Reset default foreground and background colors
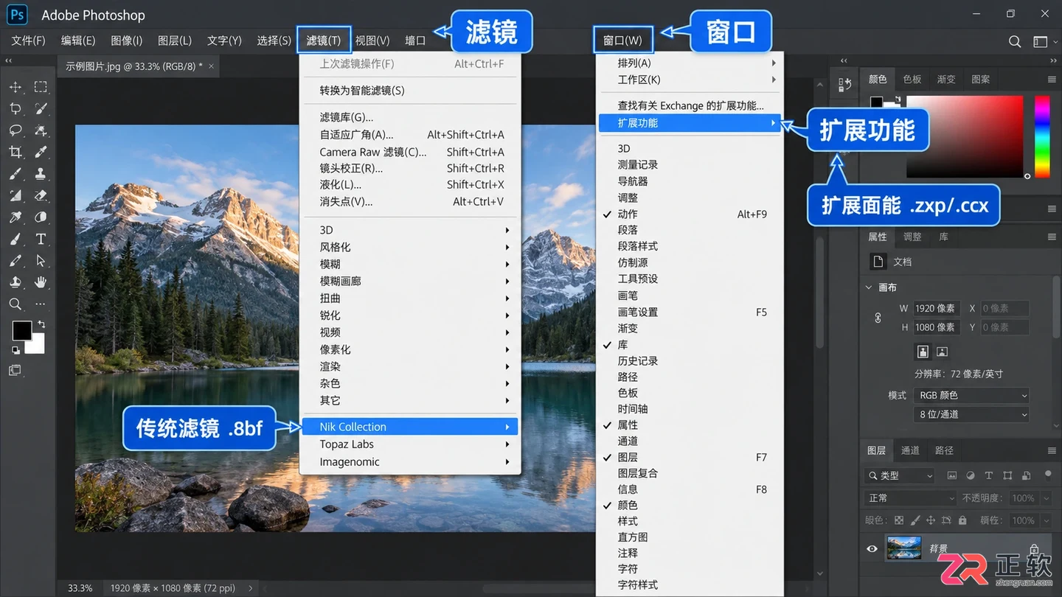The width and height of the screenshot is (1062, 597). coord(15,350)
